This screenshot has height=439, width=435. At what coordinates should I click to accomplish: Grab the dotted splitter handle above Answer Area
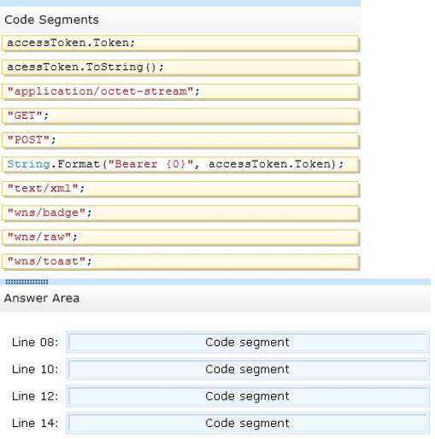[x=26, y=282]
